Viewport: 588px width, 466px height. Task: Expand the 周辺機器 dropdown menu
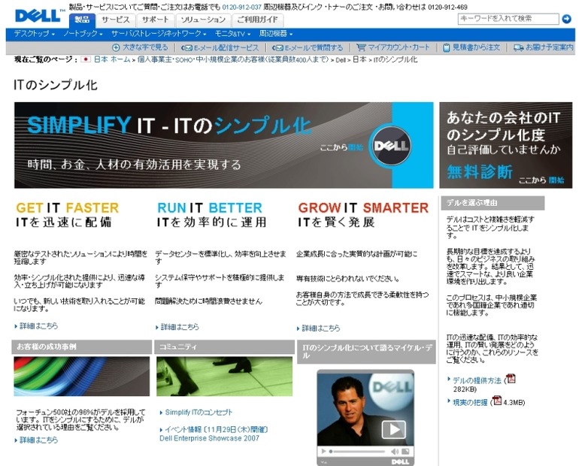tap(276, 34)
